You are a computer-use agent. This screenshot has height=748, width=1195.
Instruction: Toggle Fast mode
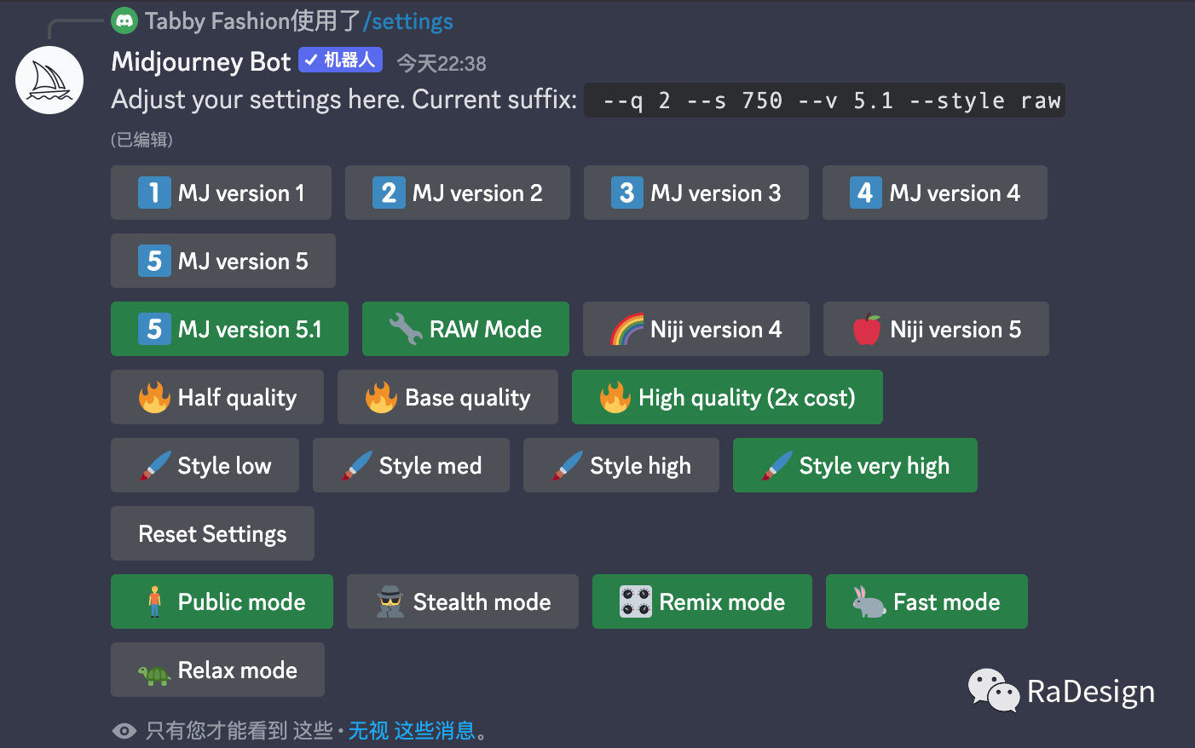[927, 601]
